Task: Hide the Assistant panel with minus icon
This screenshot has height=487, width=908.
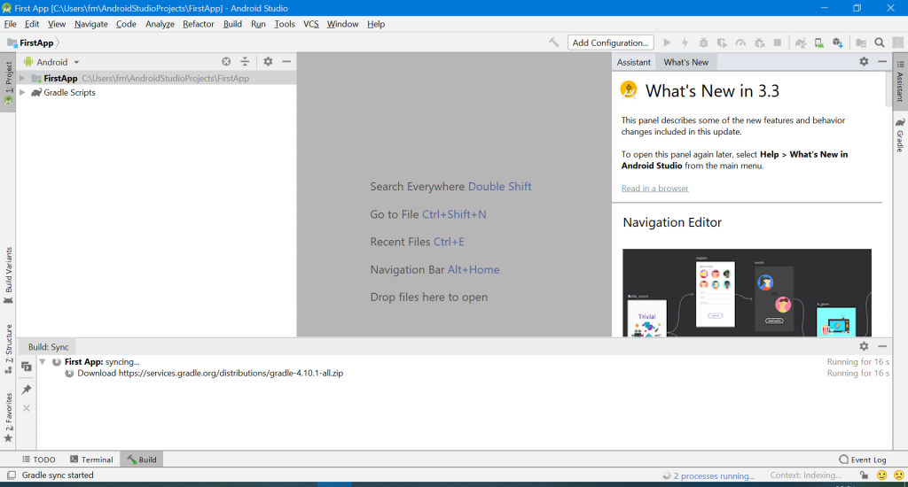Action: tap(882, 61)
